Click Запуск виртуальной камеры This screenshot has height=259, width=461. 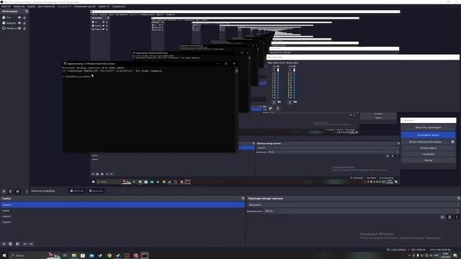tap(425, 142)
